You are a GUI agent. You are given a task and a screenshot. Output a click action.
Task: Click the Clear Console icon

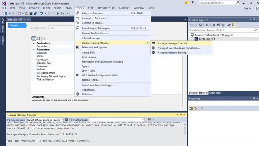click(x=149, y=120)
